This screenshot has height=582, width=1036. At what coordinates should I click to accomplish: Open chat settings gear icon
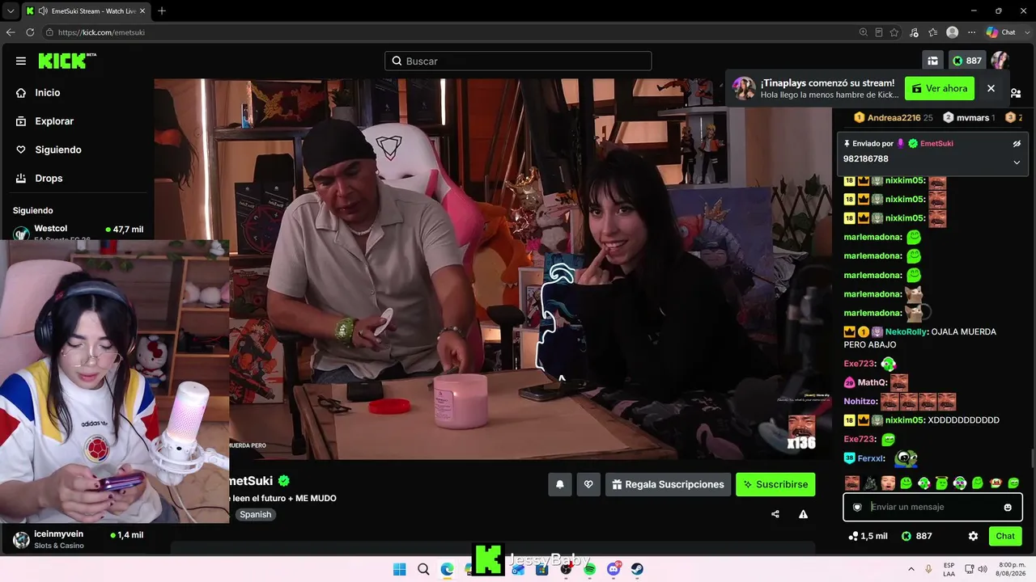(973, 536)
